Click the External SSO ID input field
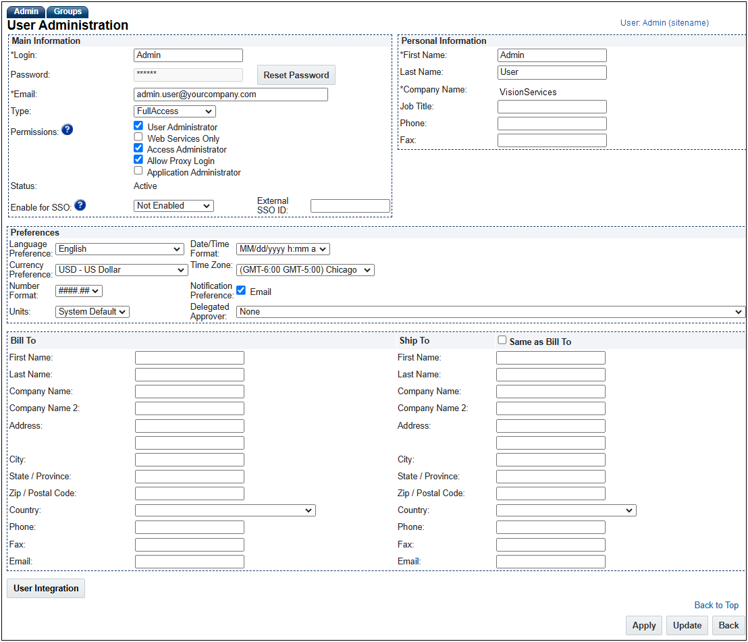Screen dimensions: 748x642 click(x=350, y=205)
